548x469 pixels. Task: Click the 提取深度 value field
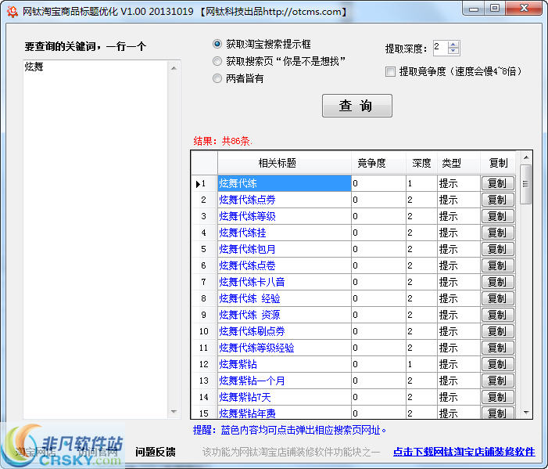click(x=441, y=48)
